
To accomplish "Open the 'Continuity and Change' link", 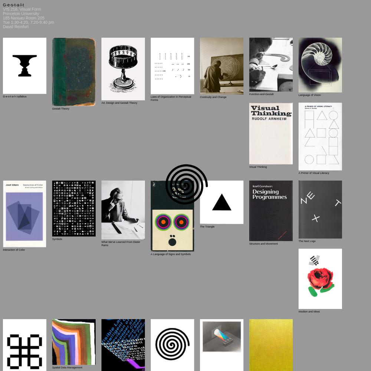I will coord(213,97).
